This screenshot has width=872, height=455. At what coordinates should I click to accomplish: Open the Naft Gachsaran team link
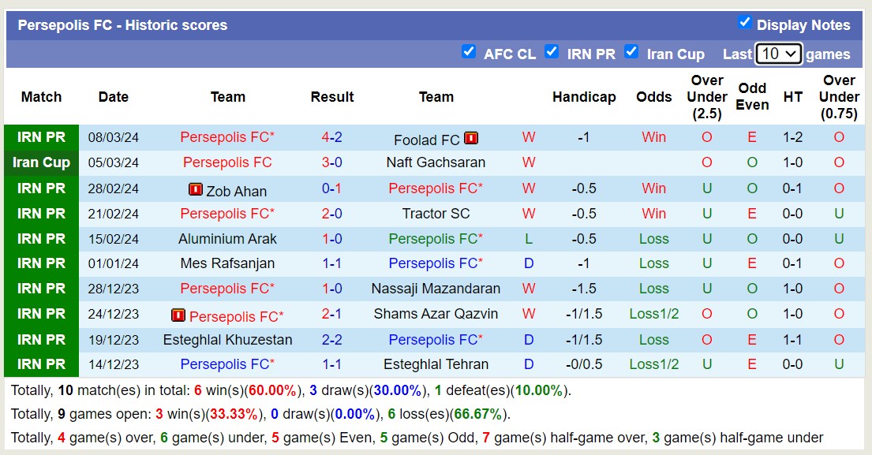(436, 163)
